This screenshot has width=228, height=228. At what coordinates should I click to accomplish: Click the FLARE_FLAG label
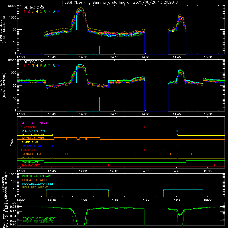pyautogui.click(x=30, y=142)
